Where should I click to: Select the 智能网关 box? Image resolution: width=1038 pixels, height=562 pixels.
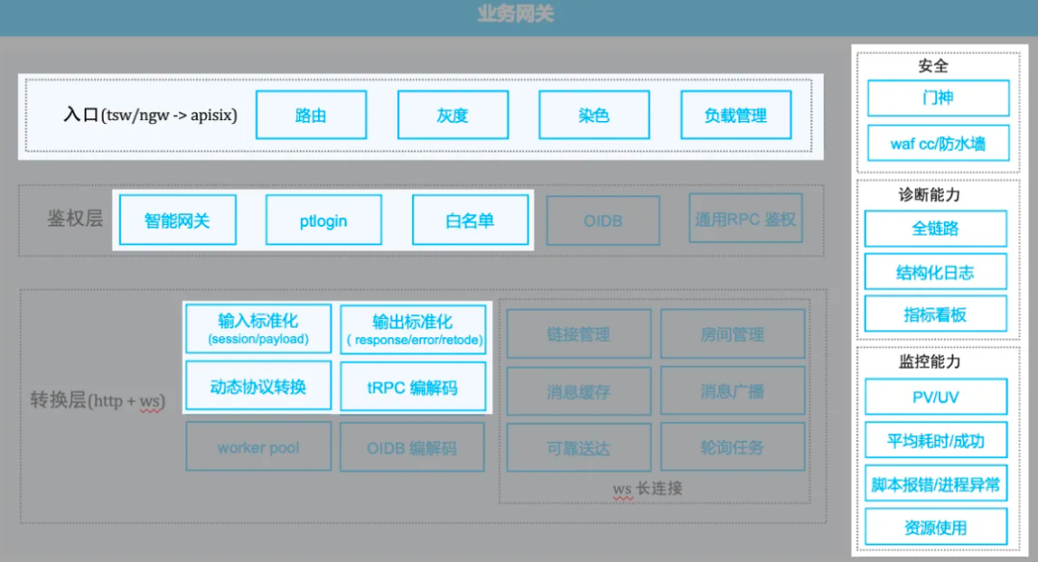pyautogui.click(x=178, y=220)
